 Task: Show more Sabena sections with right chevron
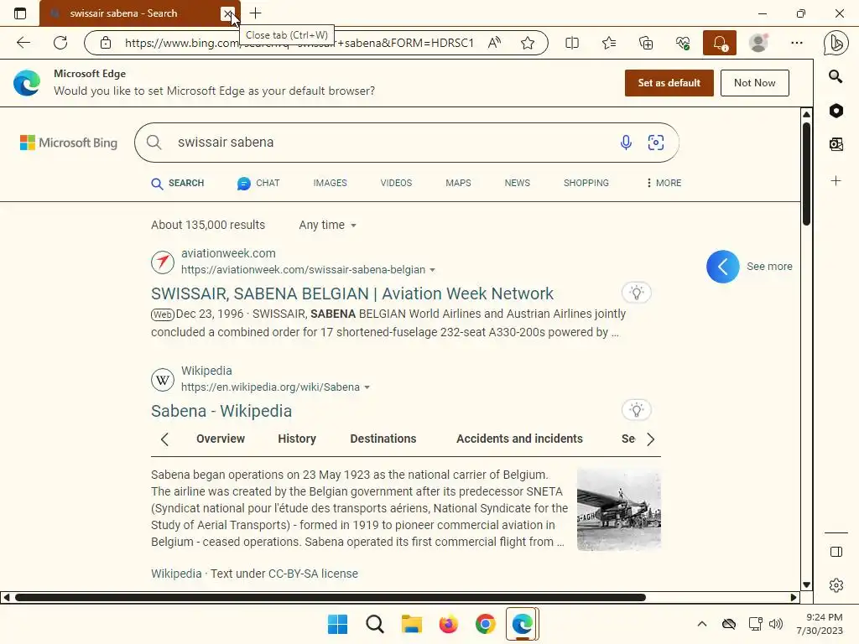point(650,439)
